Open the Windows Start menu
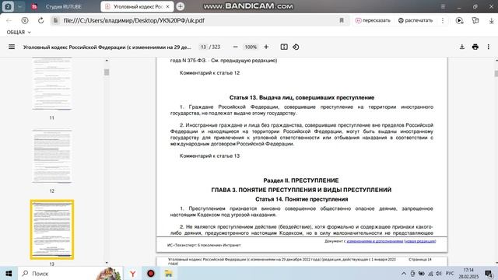The width and height of the screenshot is (498, 280). [x=9, y=273]
